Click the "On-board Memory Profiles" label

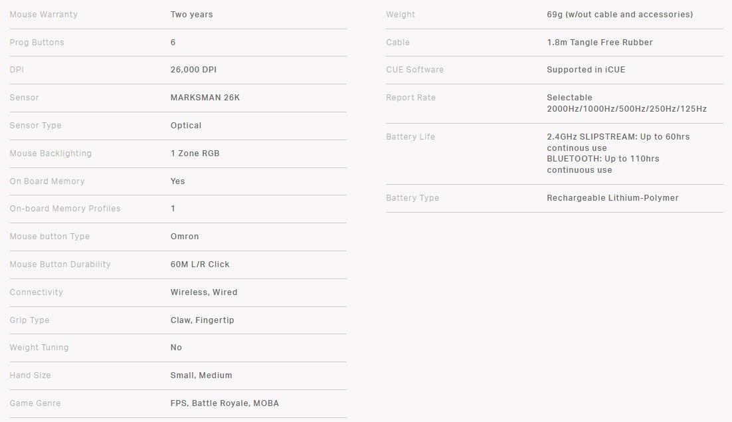[x=65, y=209]
